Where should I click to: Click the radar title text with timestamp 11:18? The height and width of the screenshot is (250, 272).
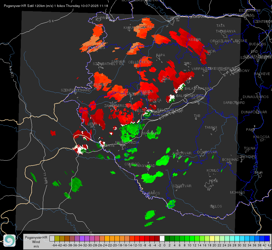click(56, 6)
